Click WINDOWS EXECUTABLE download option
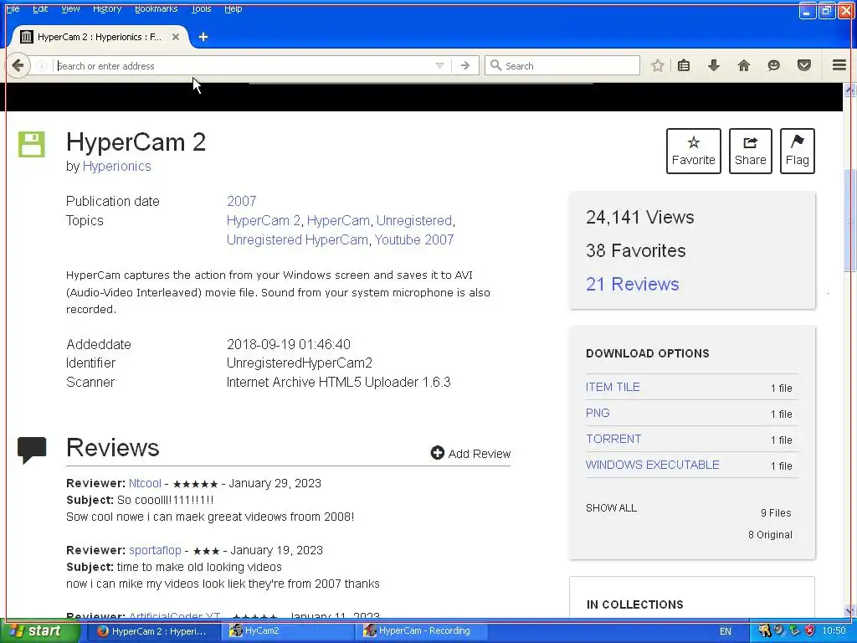Image resolution: width=857 pixels, height=643 pixels. (x=653, y=465)
